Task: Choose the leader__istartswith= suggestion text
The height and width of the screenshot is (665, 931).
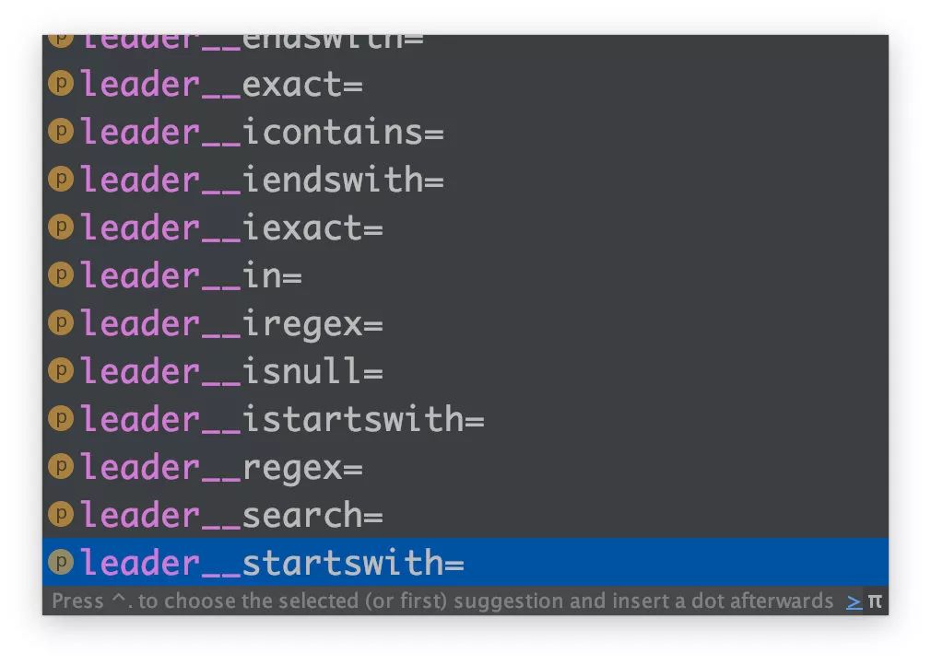Action: (x=282, y=420)
